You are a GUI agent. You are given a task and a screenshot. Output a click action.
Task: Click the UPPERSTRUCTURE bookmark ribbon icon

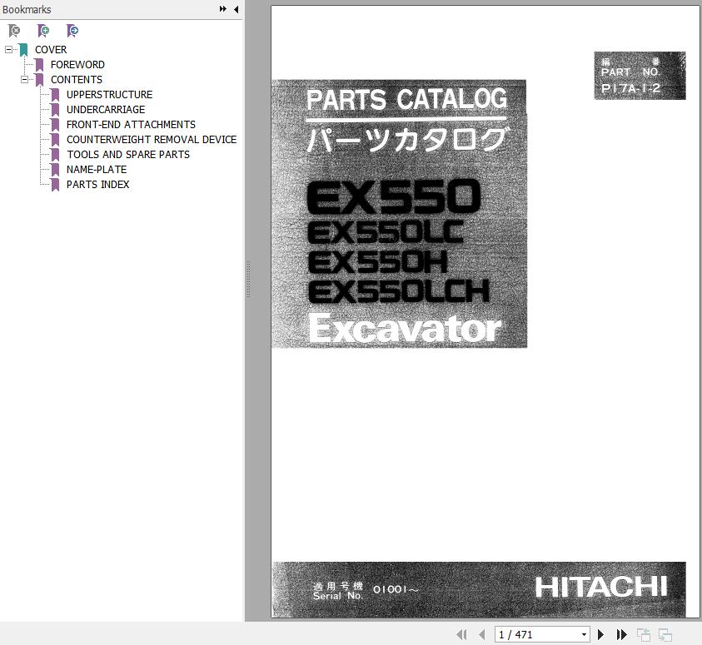[x=55, y=95]
